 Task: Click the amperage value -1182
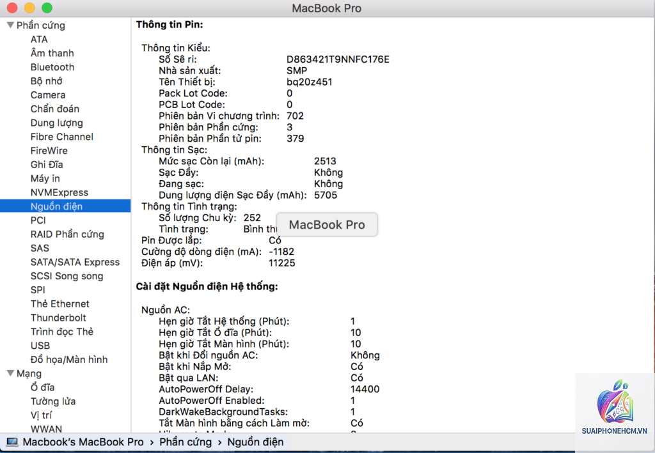[x=281, y=252]
